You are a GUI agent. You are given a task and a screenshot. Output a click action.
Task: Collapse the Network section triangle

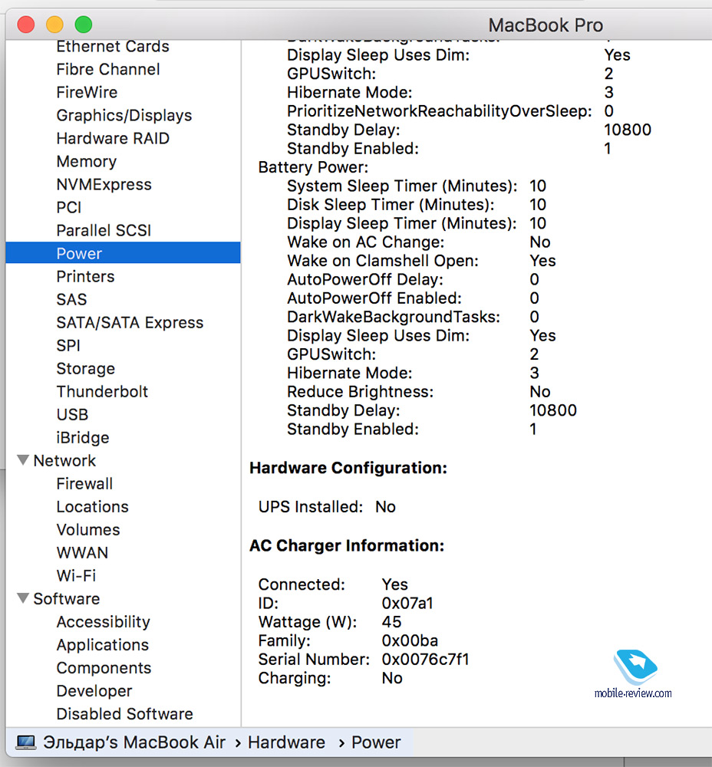[x=22, y=459]
